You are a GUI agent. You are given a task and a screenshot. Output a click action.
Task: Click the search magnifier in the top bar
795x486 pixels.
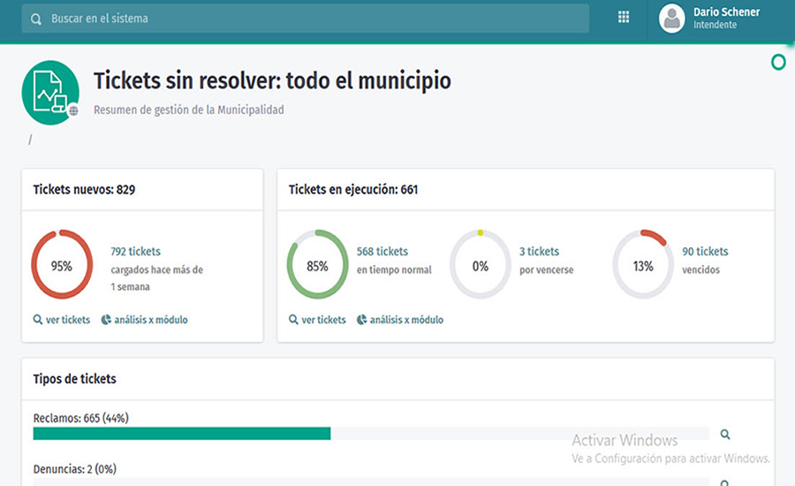coord(35,19)
